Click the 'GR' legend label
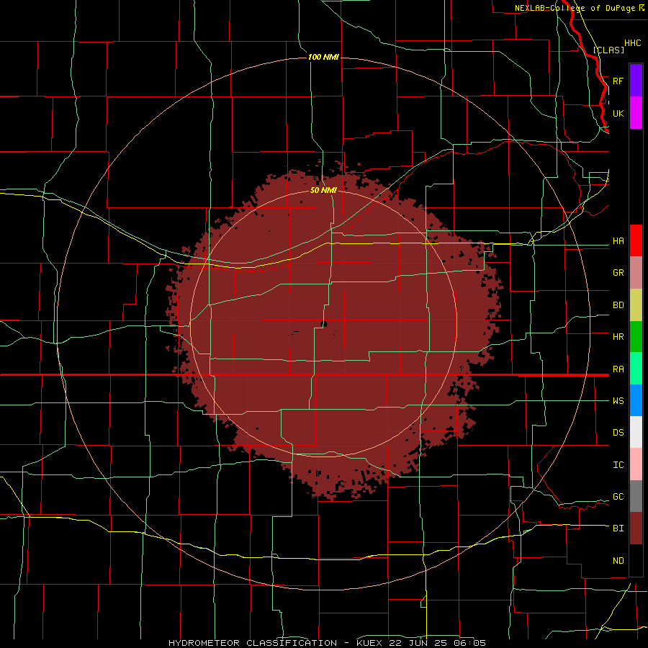The image size is (648, 648). pyautogui.click(x=618, y=273)
